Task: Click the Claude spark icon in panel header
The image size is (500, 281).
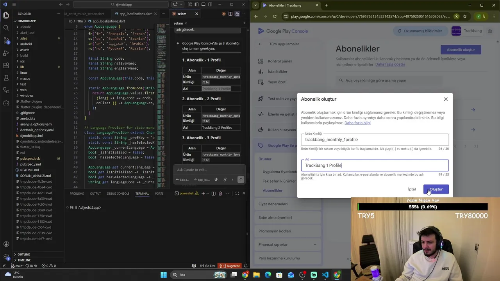Action: coord(224,14)
